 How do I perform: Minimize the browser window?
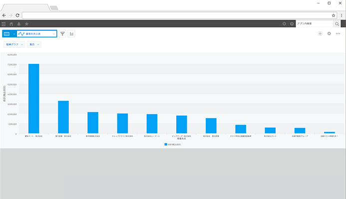coord(318,3)
